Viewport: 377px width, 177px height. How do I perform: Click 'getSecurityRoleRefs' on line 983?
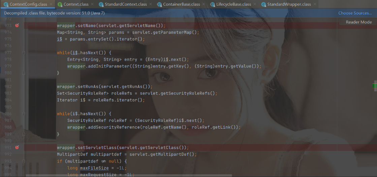(x=185, y=93)
